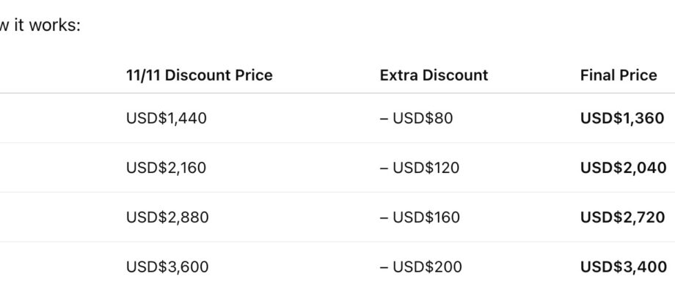Select the USD$1,440 discount price cell
Screen dimensions: 675x293
pyautogui.click(x=166, y=118)
